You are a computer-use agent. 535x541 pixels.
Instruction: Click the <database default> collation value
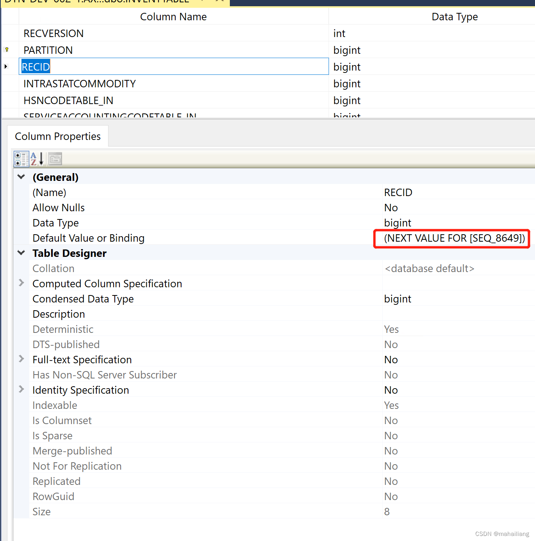point(429,269)
